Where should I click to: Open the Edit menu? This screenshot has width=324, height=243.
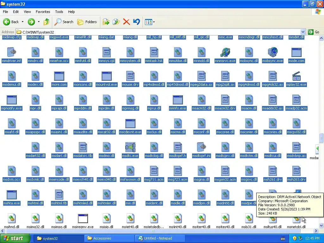tap(16, 12)
